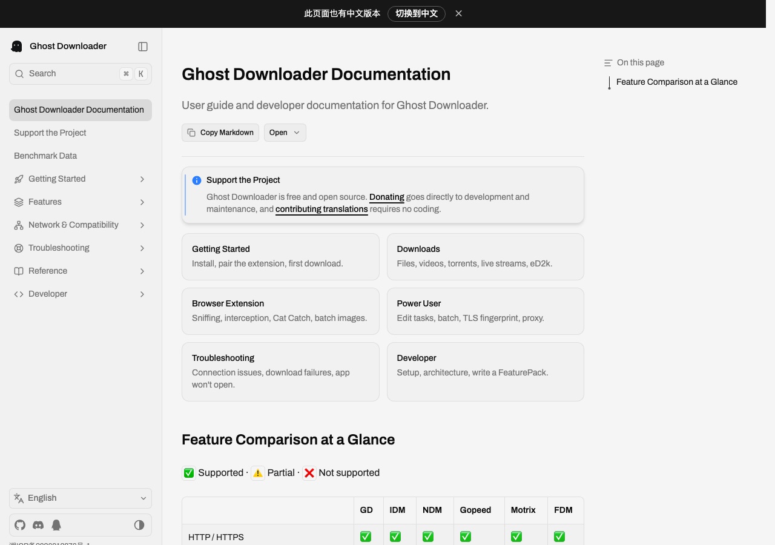Expand the sidebar Developer section chevron
The image size is (775, 545).
tap(142, 294)
